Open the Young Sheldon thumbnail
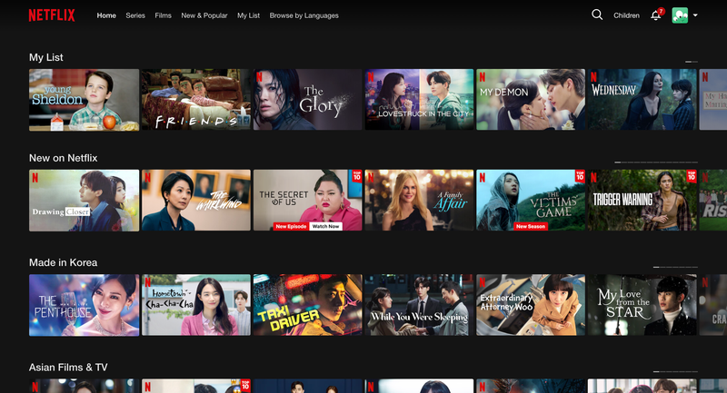The height and width of the screenshot is (393, 727). point(84,100)
